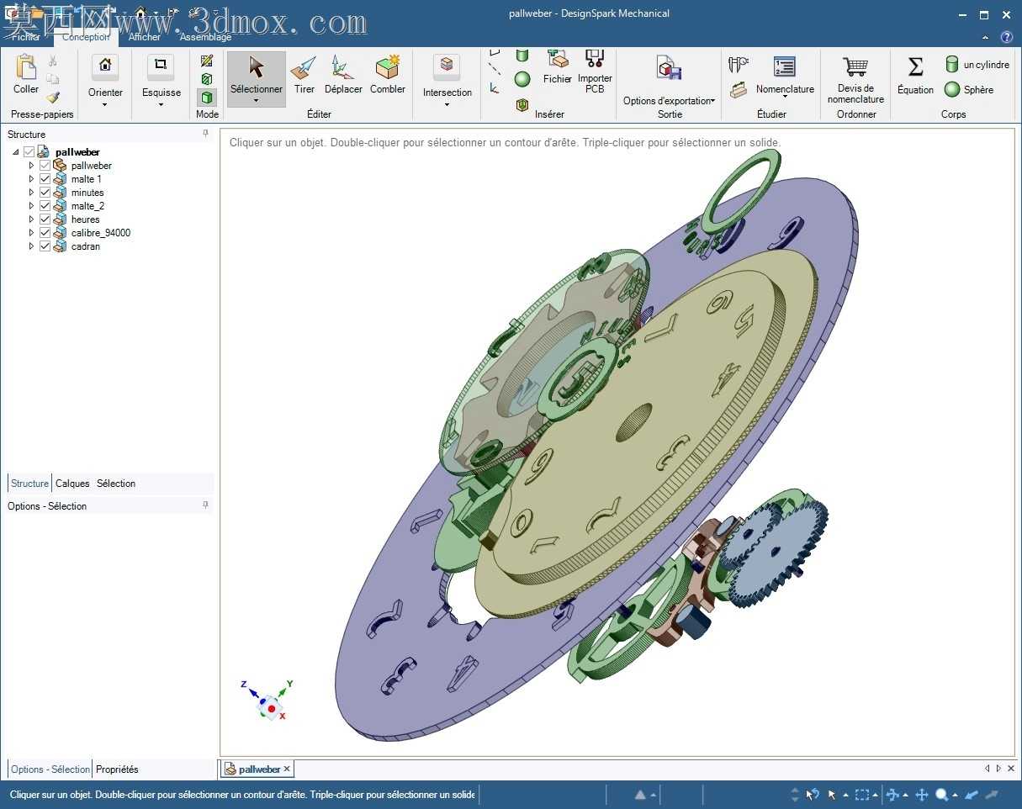Pin the Structure panel
Viewport: 1022px width, 809px height.
click(x=205, y=134)
